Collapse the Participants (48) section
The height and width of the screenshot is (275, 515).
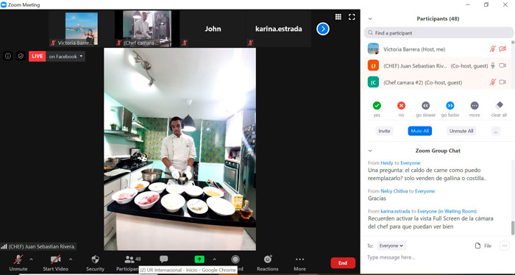pos(370,19)
